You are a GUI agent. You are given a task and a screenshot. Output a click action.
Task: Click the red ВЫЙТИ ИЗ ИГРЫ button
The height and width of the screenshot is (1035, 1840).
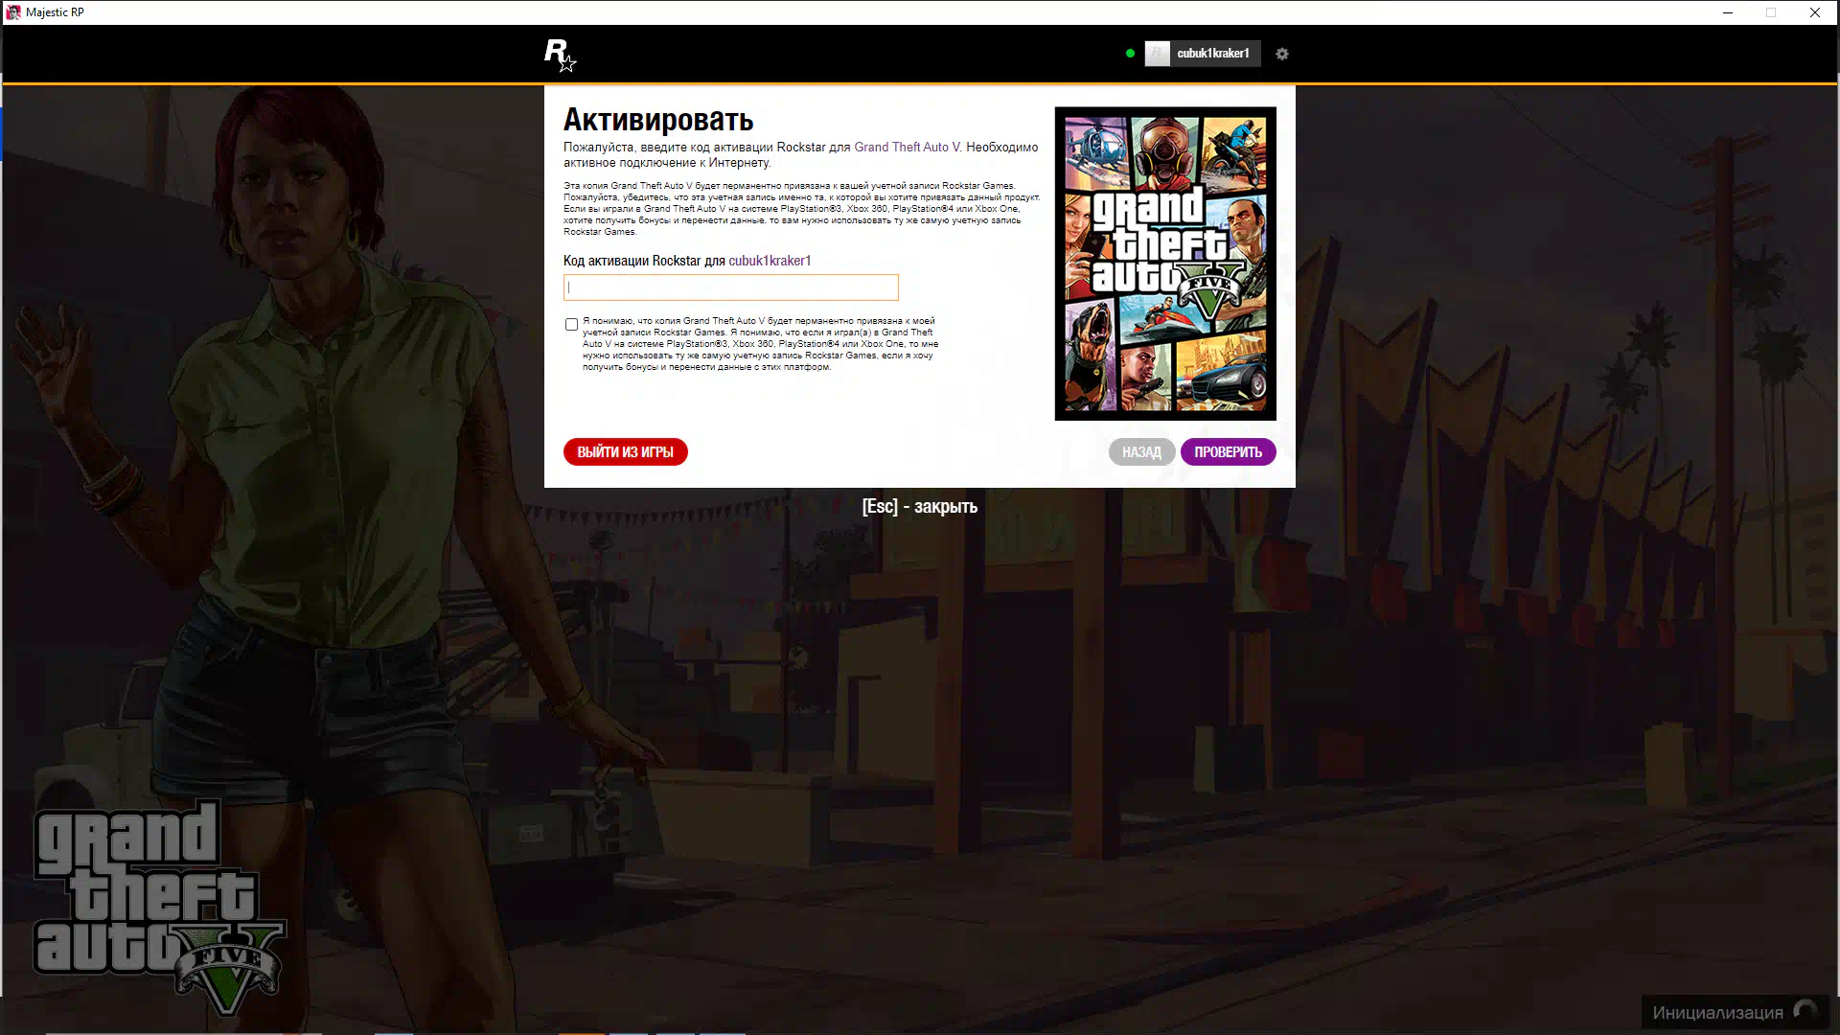(626, 452)
